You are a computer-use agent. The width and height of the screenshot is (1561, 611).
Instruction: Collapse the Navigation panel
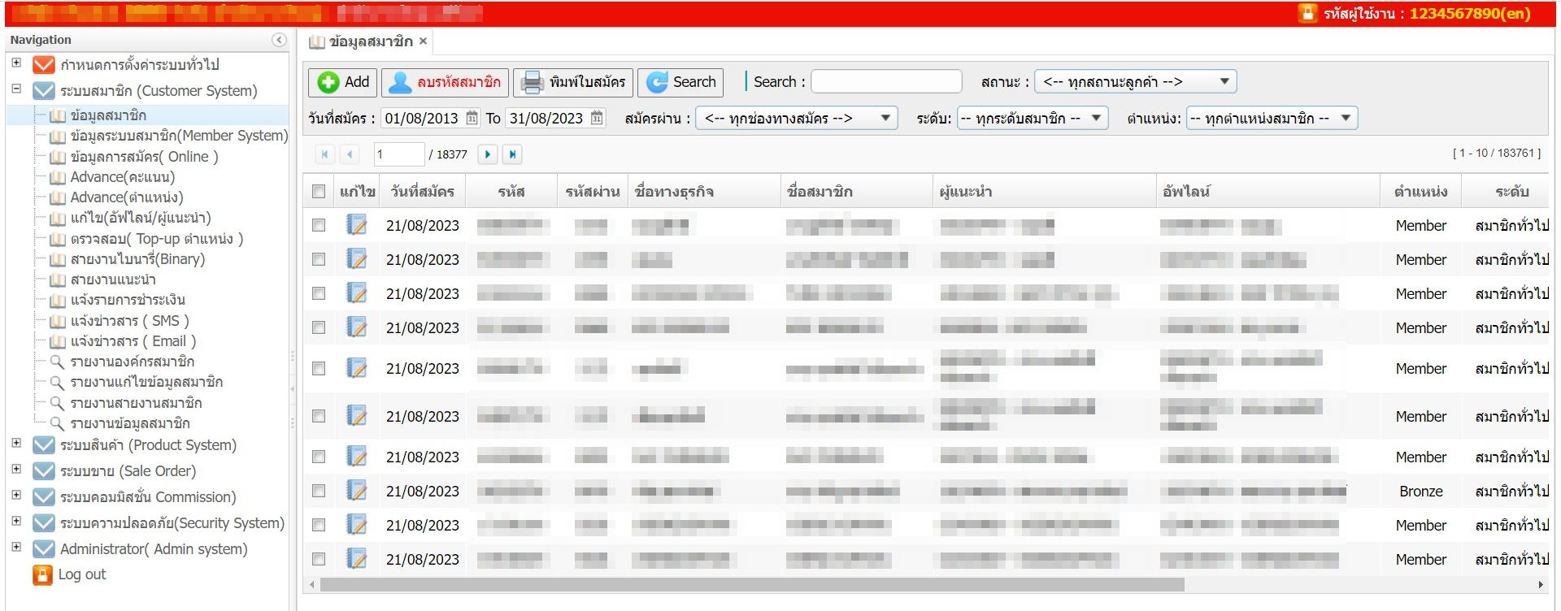(279, 40)
